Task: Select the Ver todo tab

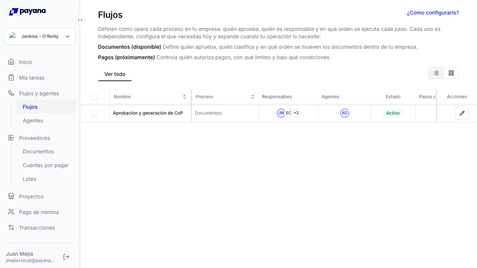Action: (115, 74)
